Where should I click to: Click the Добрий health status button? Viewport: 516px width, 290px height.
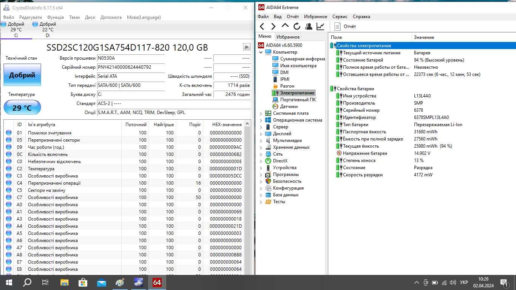[22, 75]
